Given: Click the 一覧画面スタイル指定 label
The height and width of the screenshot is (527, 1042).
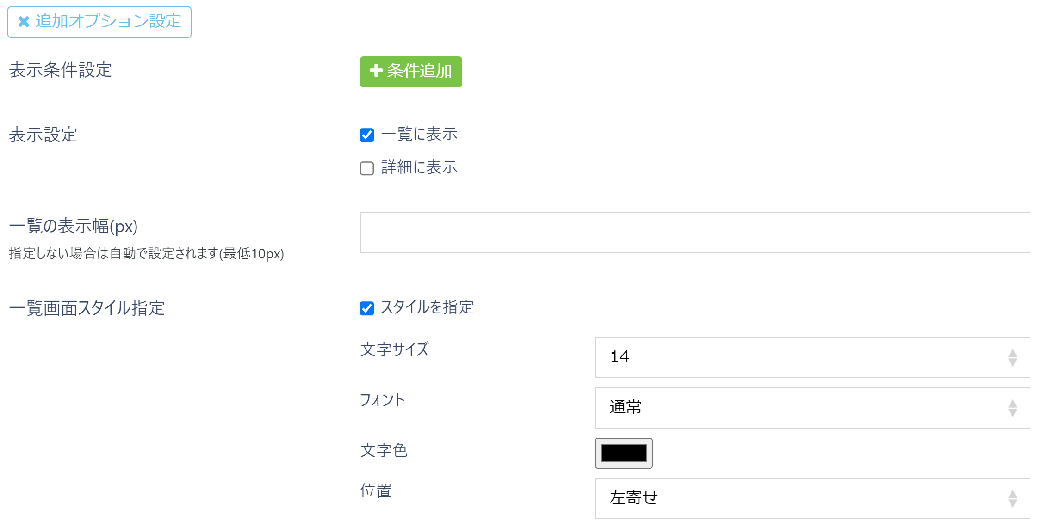Looking at the screenshot, I should (88, 307).
